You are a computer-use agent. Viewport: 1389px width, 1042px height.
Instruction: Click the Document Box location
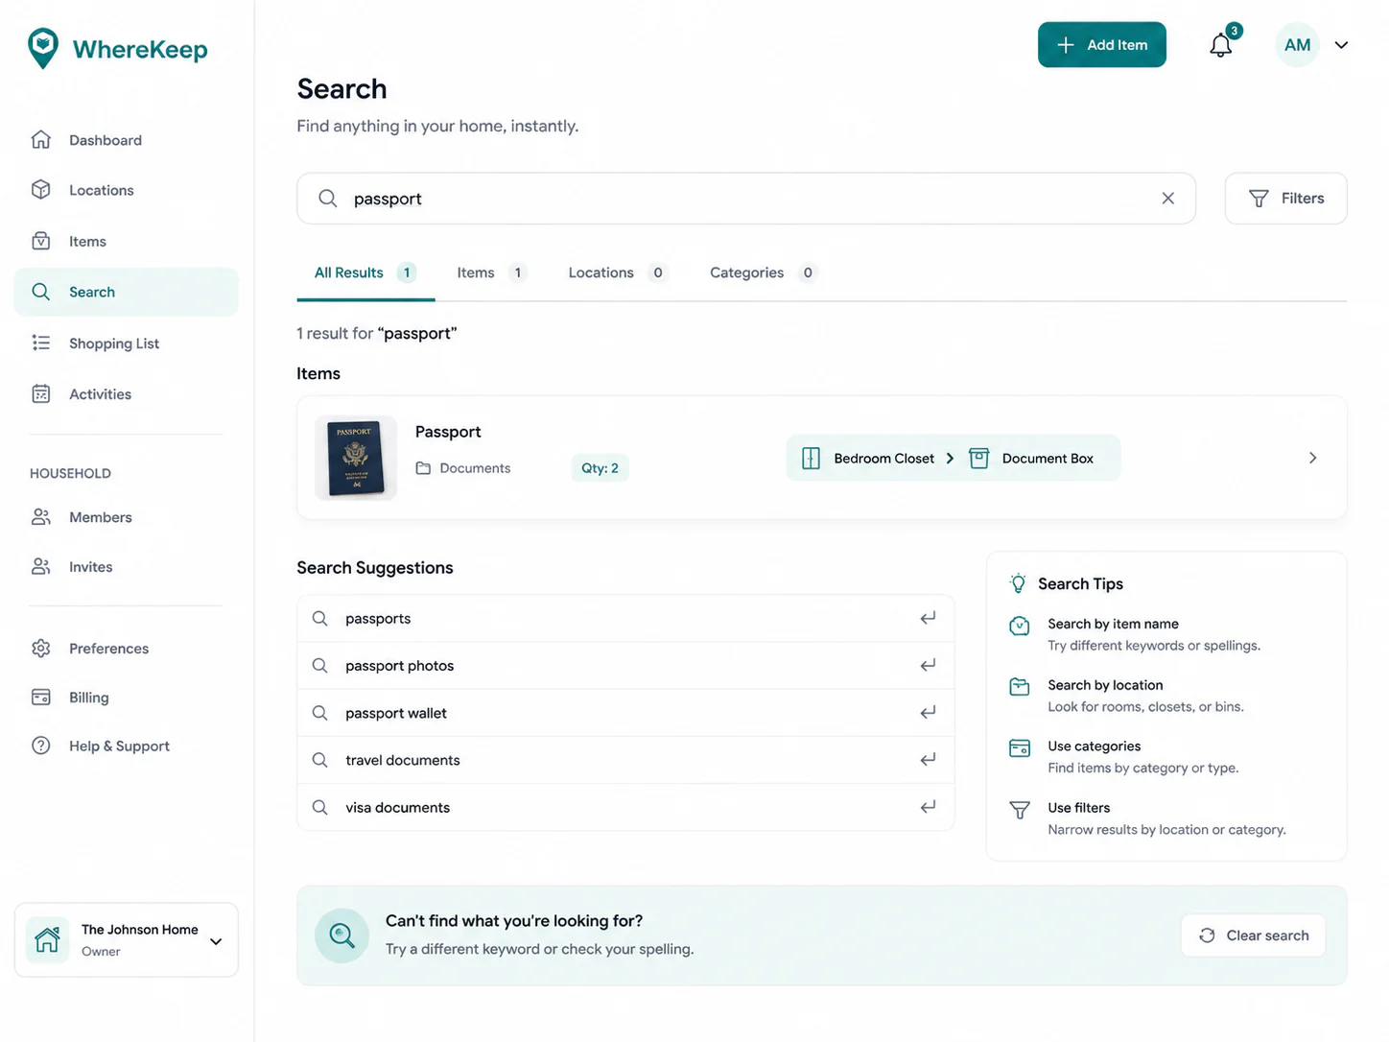click(1048, 459)
